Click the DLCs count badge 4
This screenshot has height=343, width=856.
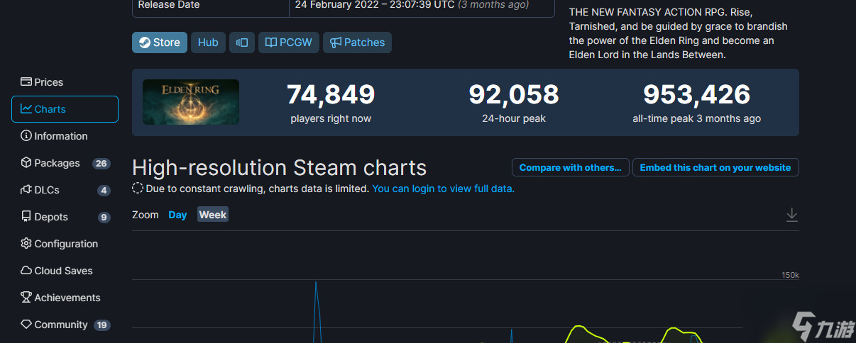click(x=104, y=191)
